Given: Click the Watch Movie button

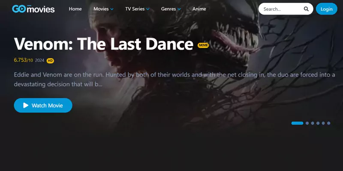Looking at the screenshot, I should coord(43,105).
